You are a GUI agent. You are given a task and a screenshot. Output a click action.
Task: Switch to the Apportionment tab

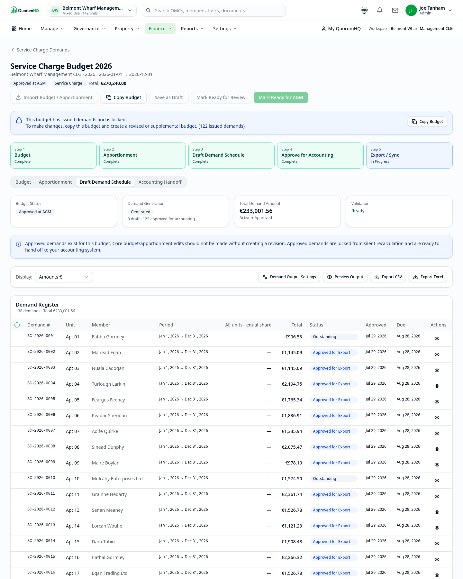click(x=55, y=182)
